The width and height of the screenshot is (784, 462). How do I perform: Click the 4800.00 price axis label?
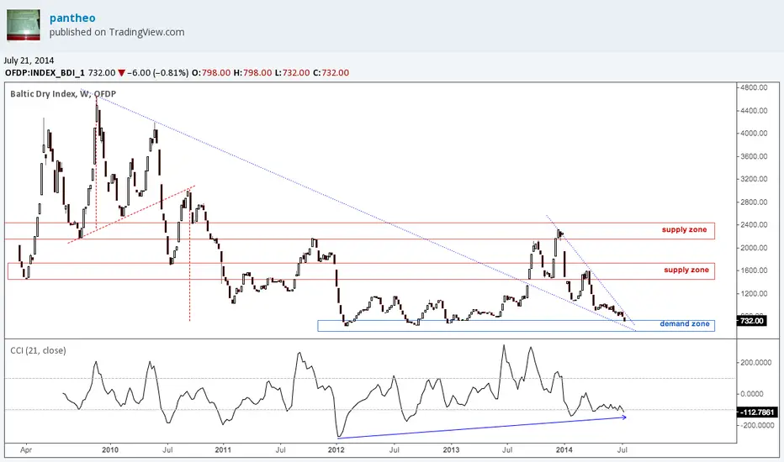point(754,87)
